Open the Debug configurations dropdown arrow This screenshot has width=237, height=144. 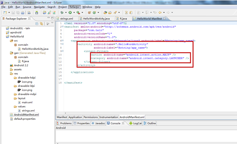click(66, 12)
